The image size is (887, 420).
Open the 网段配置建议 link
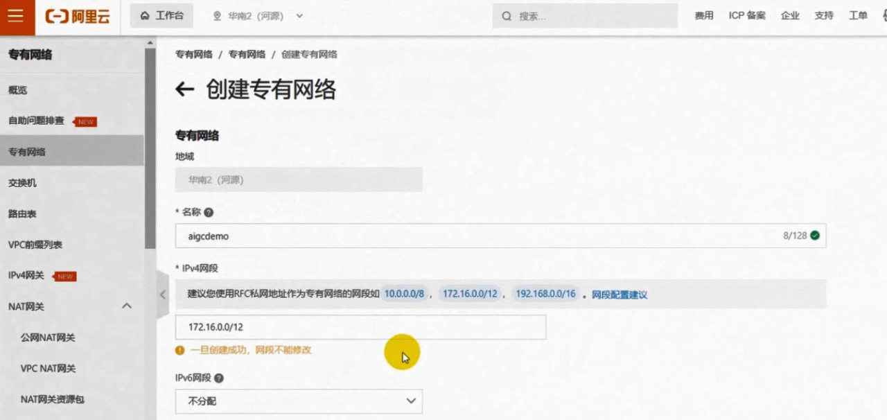(x=619, y=295)
